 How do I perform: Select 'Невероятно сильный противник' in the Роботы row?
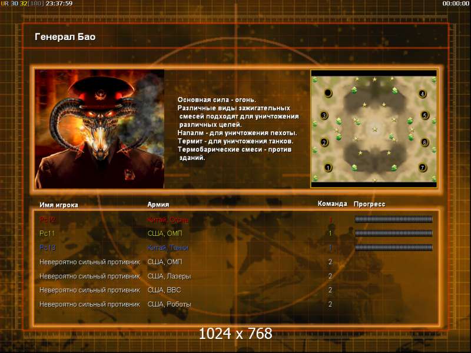pyautogui.click(x=90, y=304)
